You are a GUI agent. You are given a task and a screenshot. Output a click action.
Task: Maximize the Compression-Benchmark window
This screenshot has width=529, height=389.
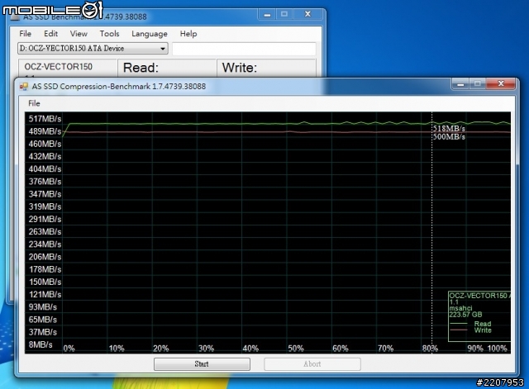(478, 83)
